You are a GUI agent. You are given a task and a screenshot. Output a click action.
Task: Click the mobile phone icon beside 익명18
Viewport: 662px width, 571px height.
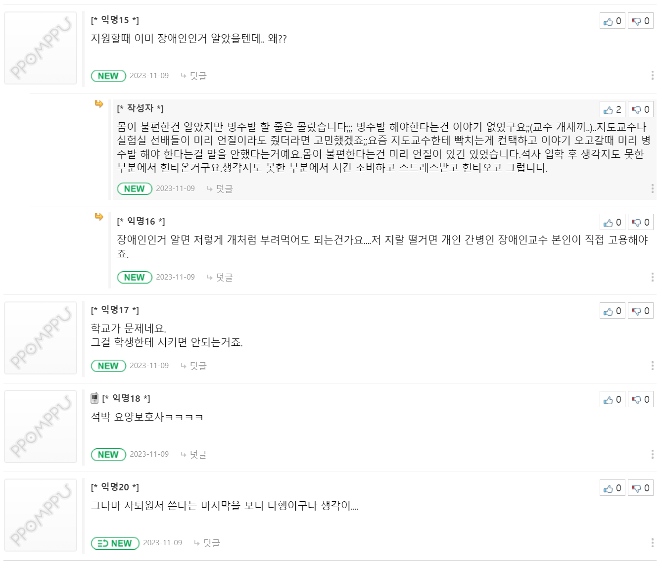95,398
